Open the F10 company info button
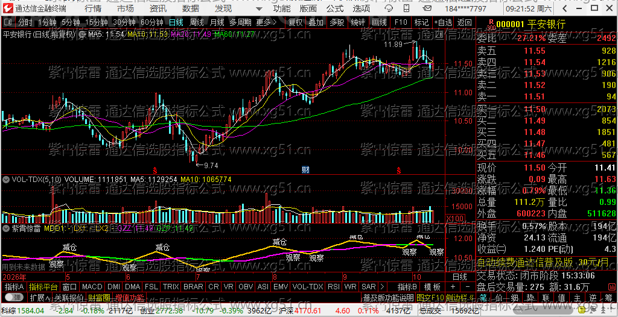Image resolution: width=618 pixels, height=317 pixels. [x=401, y=22]
